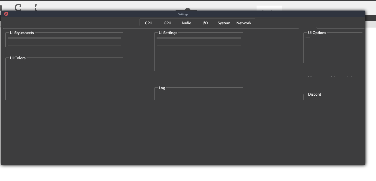This screenshot has width=376, height=181.
Task: Open the GPU settings tab
Action: [x=168, y=23]
